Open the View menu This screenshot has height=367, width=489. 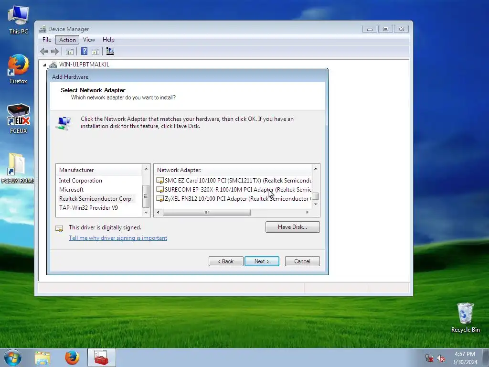(x=89, y=40)
